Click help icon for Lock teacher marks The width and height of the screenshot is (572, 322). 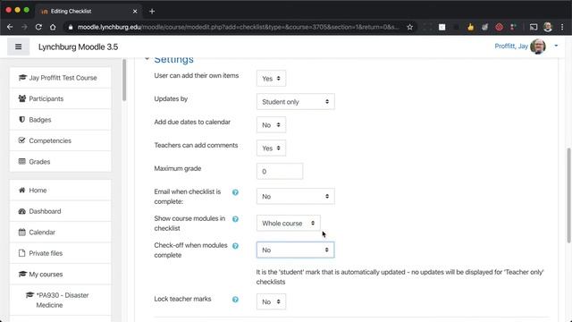[x=235, y=300]
